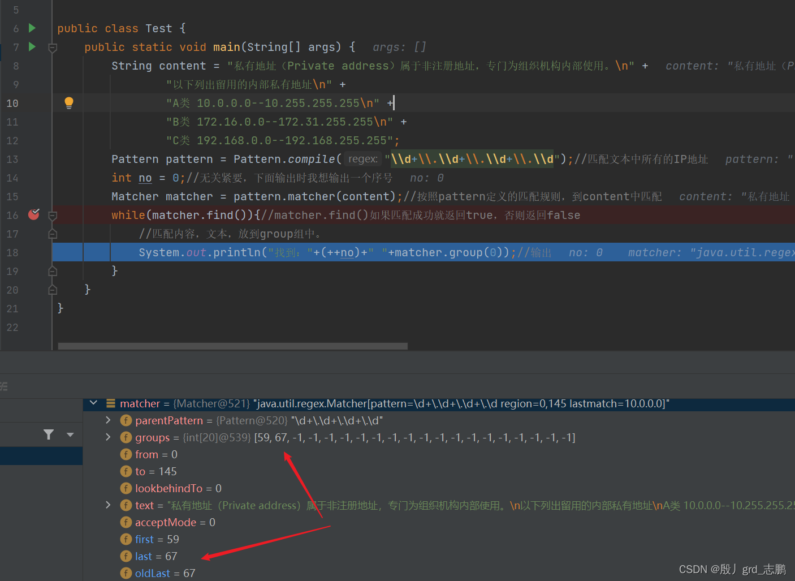The height and width of the screenshot is (581, 795).
Task: Click the field icon beside parentPattern
Action: [x=126, y=420]
